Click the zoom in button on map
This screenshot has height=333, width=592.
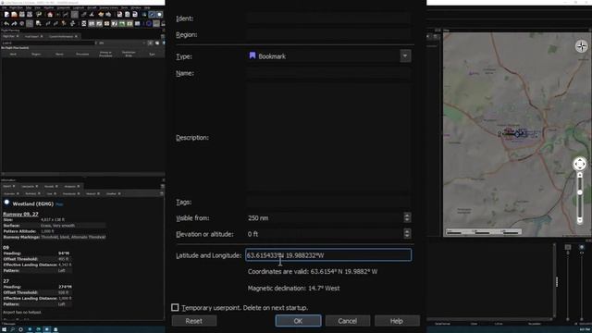(x=580, y=176)
